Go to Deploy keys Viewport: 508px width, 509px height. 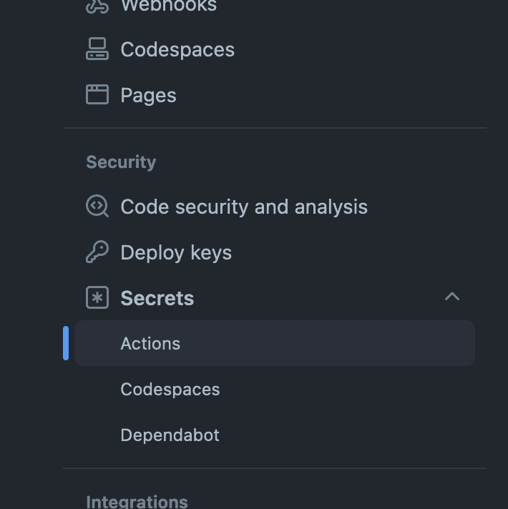(176, 253)
